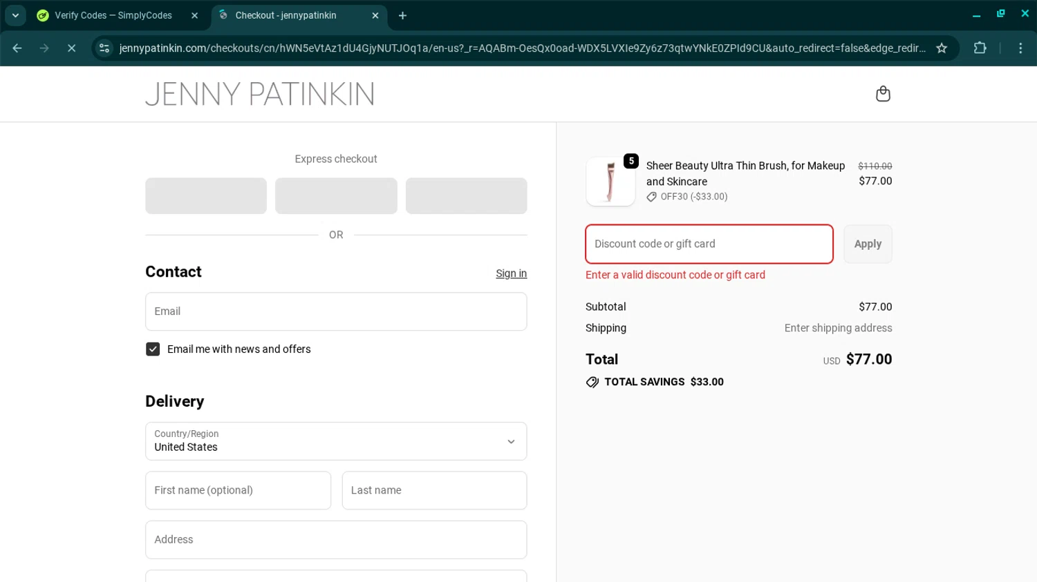Click the Discount code or gift card field

[x=709, y=244]
